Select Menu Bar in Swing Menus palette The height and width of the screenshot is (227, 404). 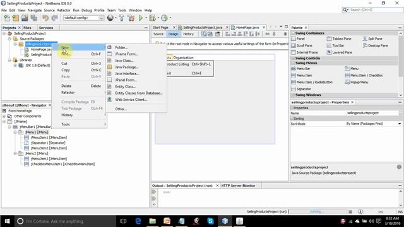pyautogui.click(x=300, y=69)
